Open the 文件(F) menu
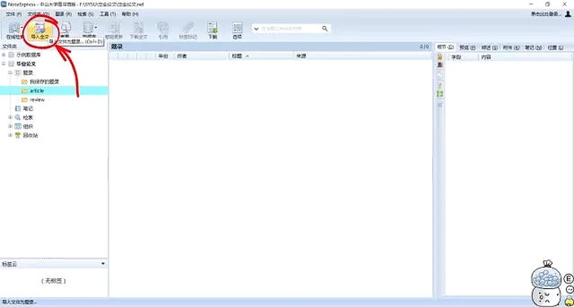Screen dimensions: 574x307 14,14
